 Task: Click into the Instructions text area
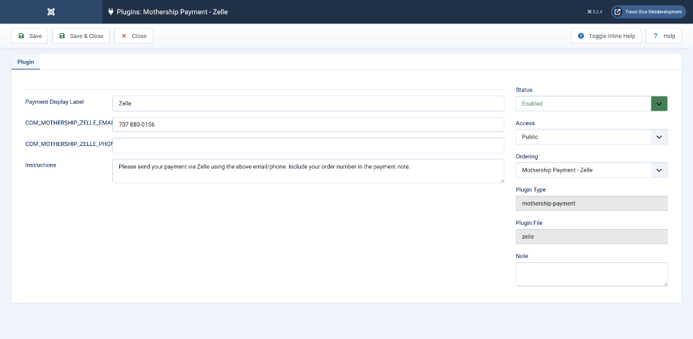308,171
